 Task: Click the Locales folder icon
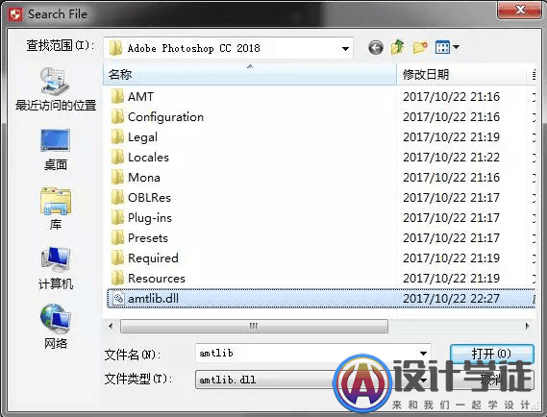tap(117, 158)
